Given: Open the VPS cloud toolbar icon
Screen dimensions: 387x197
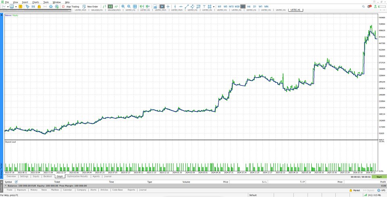Looking at the screenshot, I should pos(51,6).
